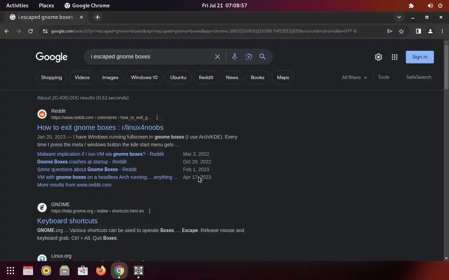The width and height of the screenshot is (449, 280).
Task: Open more options for GNOME result
Action: tap(150, 211)
